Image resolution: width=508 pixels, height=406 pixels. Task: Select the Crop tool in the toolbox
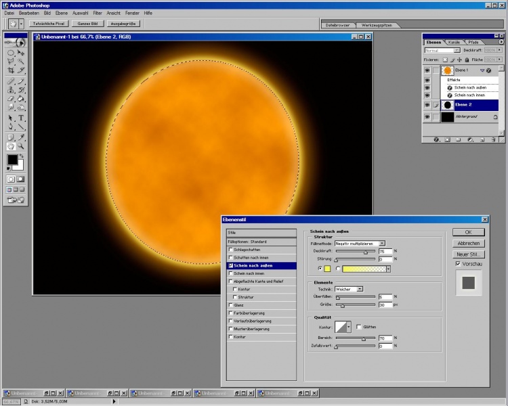tap(11, 70)
